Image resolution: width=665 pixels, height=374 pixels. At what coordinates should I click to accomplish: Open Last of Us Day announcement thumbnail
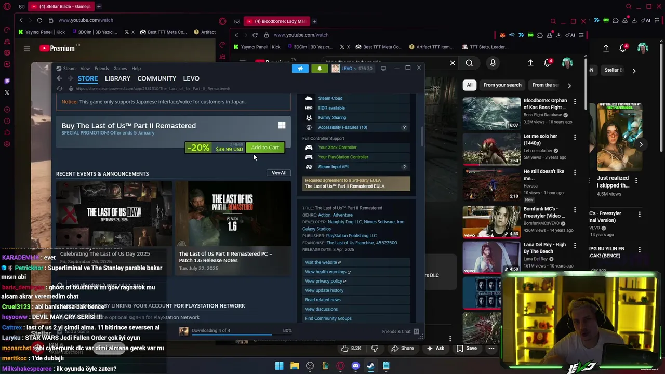114,213
